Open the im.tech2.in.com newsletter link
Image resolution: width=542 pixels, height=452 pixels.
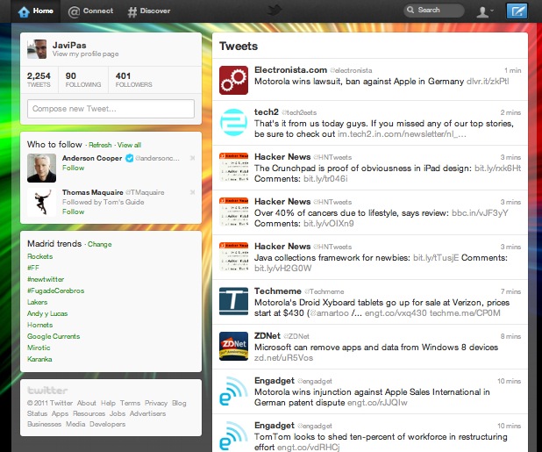(x=402, y=133)
